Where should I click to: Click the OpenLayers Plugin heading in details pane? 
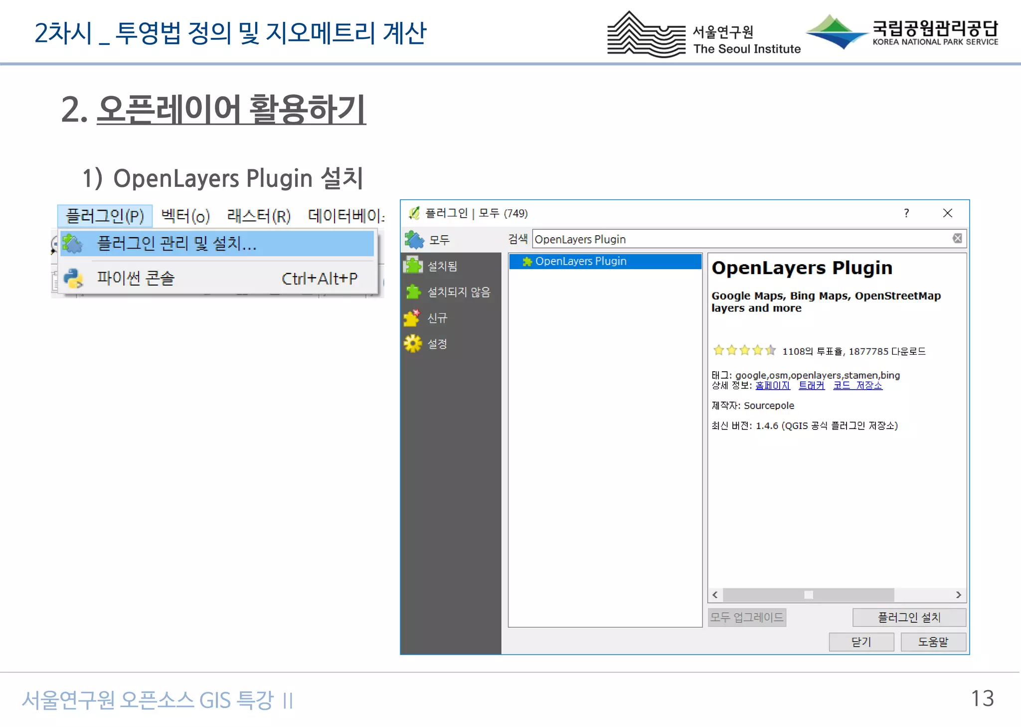[802, 268]
